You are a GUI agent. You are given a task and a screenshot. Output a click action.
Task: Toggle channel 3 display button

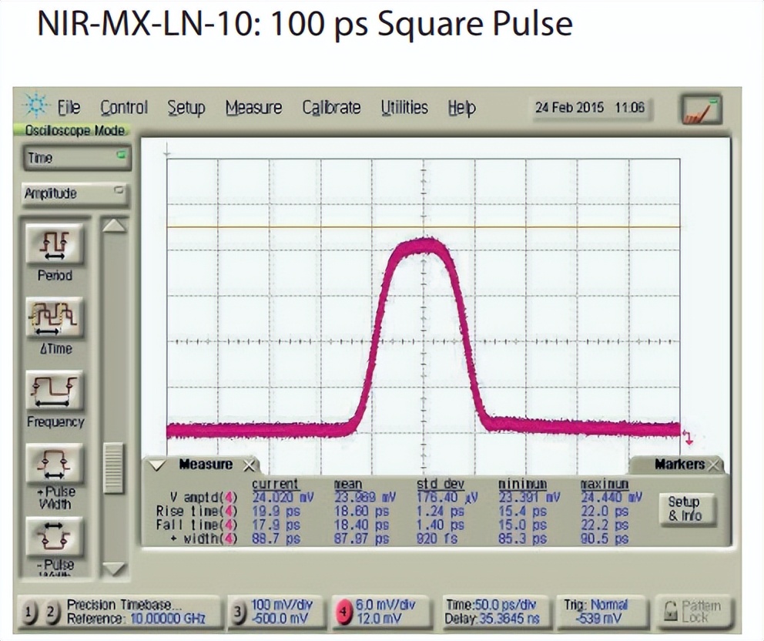[x=240, y=612]
